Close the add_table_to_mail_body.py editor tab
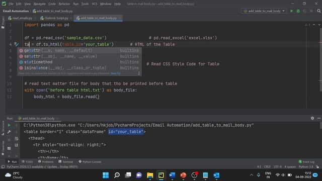 [x=120, y=18]
